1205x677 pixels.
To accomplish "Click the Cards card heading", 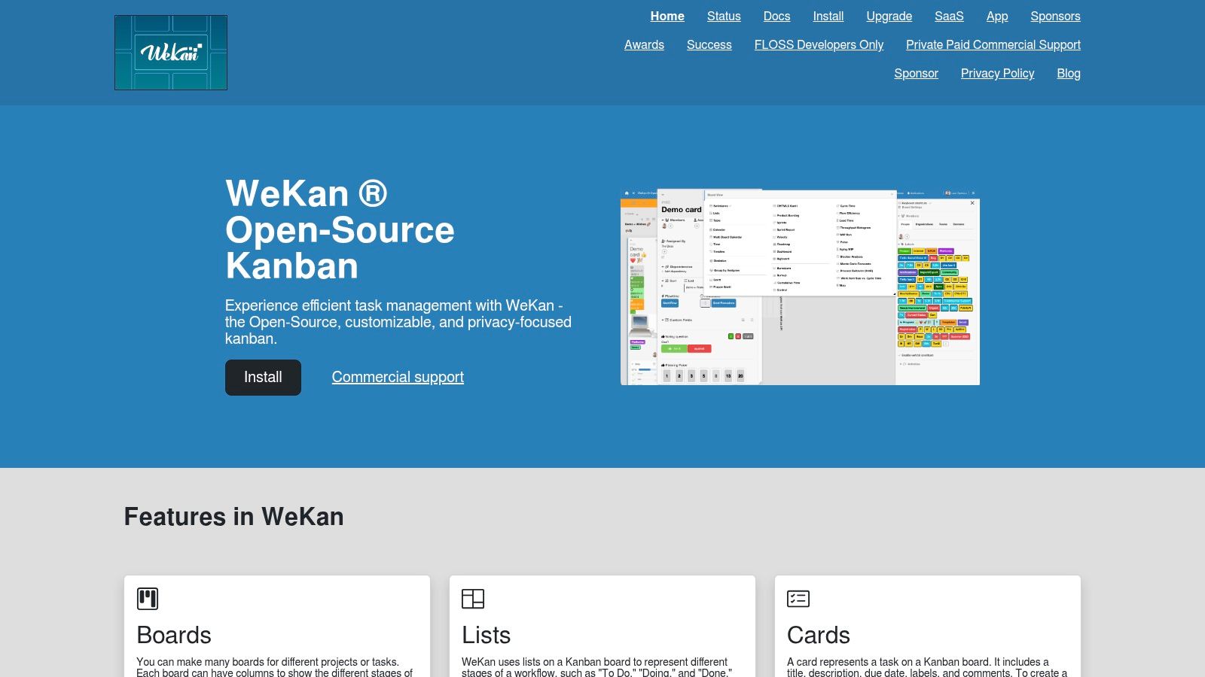I will pyautogui.click(x=819, y=635).
